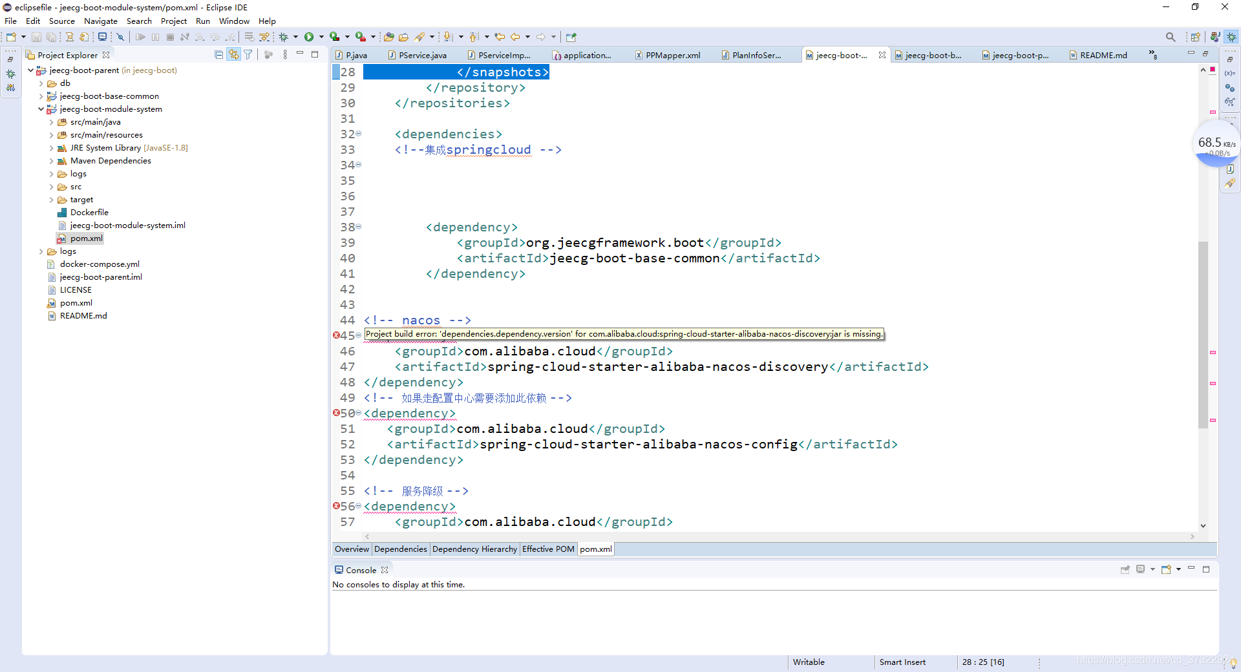1241x672 pixels.
Task: Collapse fold marker at line 38
Action: click(359, 227)
